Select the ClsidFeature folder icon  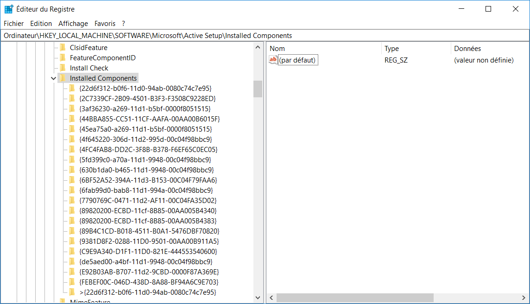(63, 48)
